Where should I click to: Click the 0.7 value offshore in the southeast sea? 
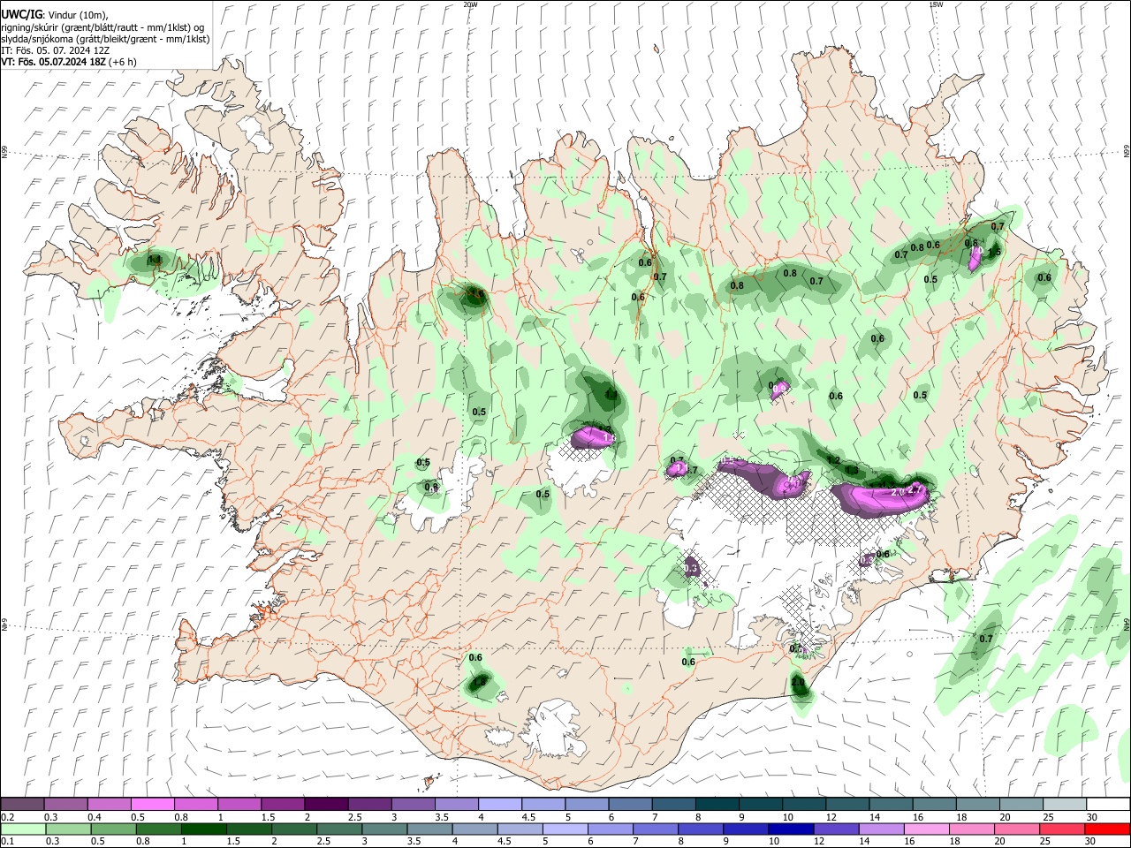pyautogui.click(x=986, y=639)
